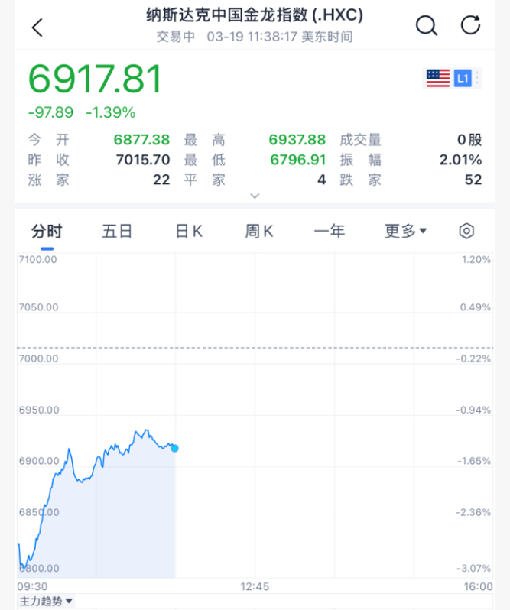Select the 周K chart tab

[x=259, y=231]
